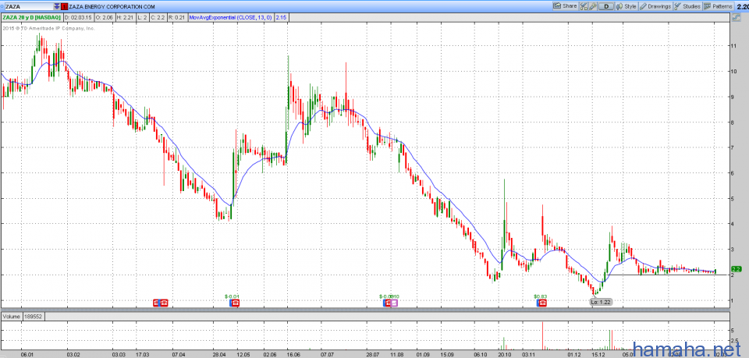This screenshot has height=358, width=749.
Task: Click the Volume label in lower panel
Action: (x=12, y=316)
